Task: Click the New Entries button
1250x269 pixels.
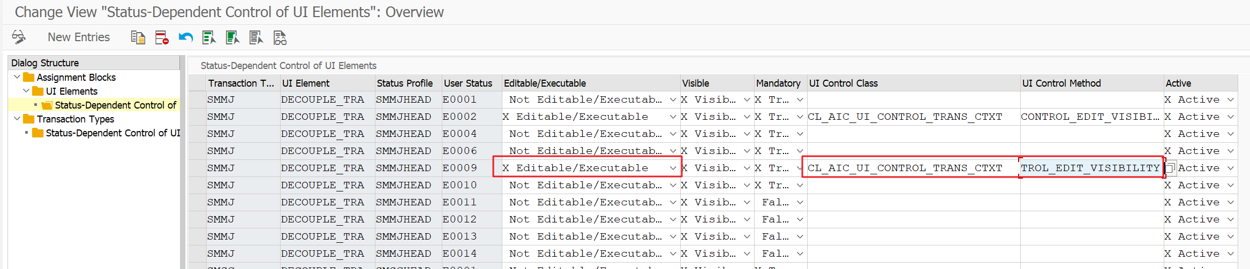Action: (x=79, y=37)
